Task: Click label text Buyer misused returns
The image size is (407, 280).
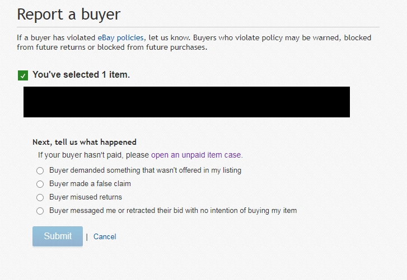Action: (x=86, y=197)
